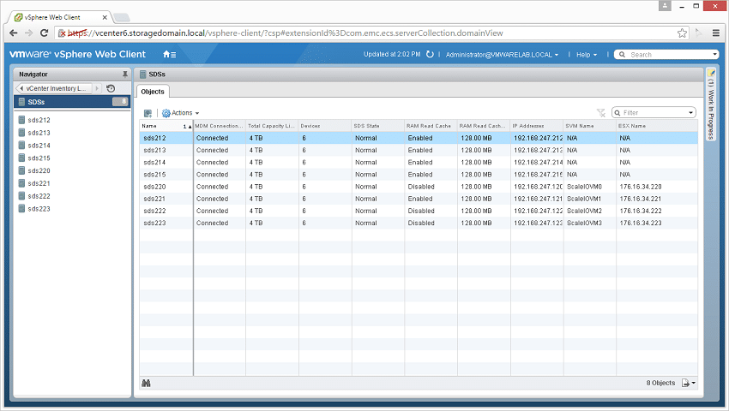The image size is (729, 411).
Task: Click the Chrome user profile icon
Action: pyautogui.click(x=665, y=6)
